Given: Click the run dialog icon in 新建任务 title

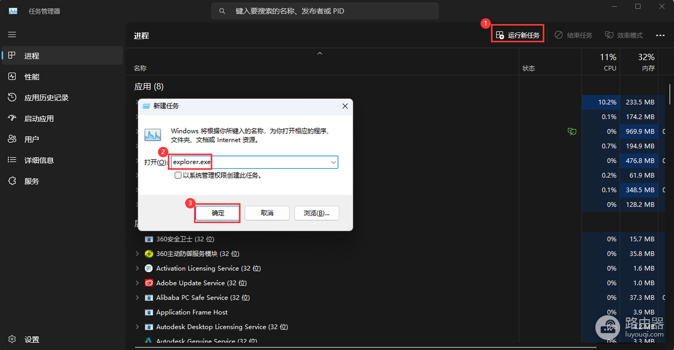Looking at the screenshot, I should [146, 105].
